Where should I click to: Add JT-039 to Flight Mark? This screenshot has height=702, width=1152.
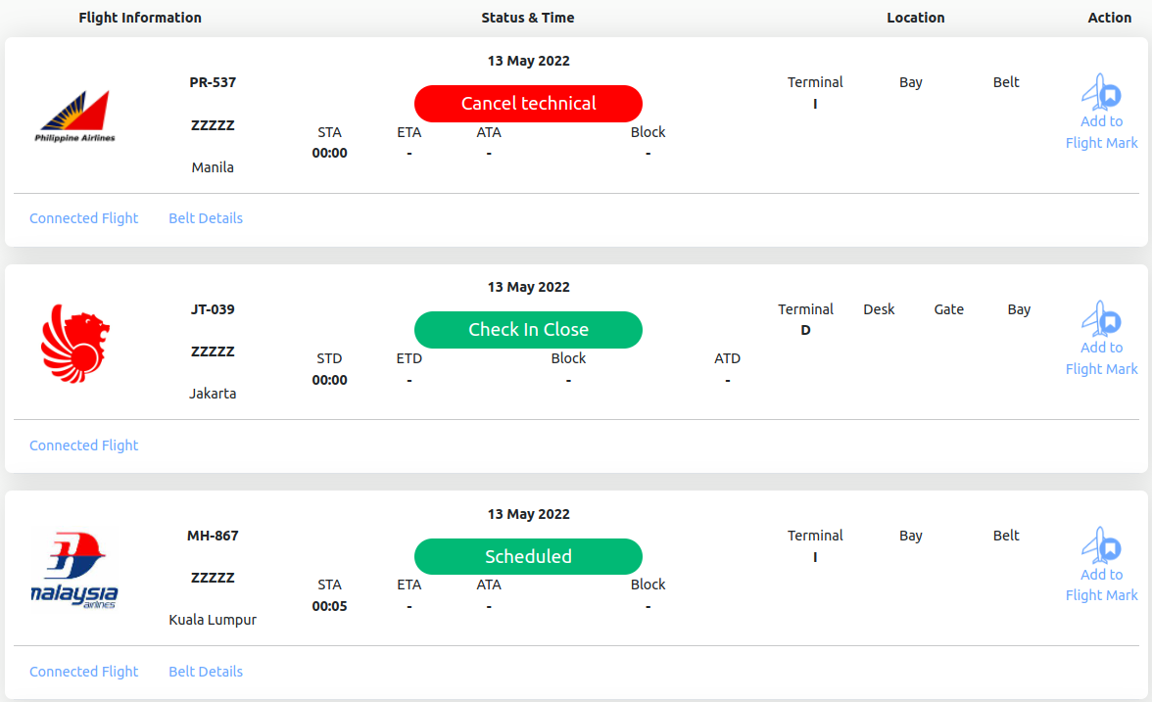click(1101, 358)
